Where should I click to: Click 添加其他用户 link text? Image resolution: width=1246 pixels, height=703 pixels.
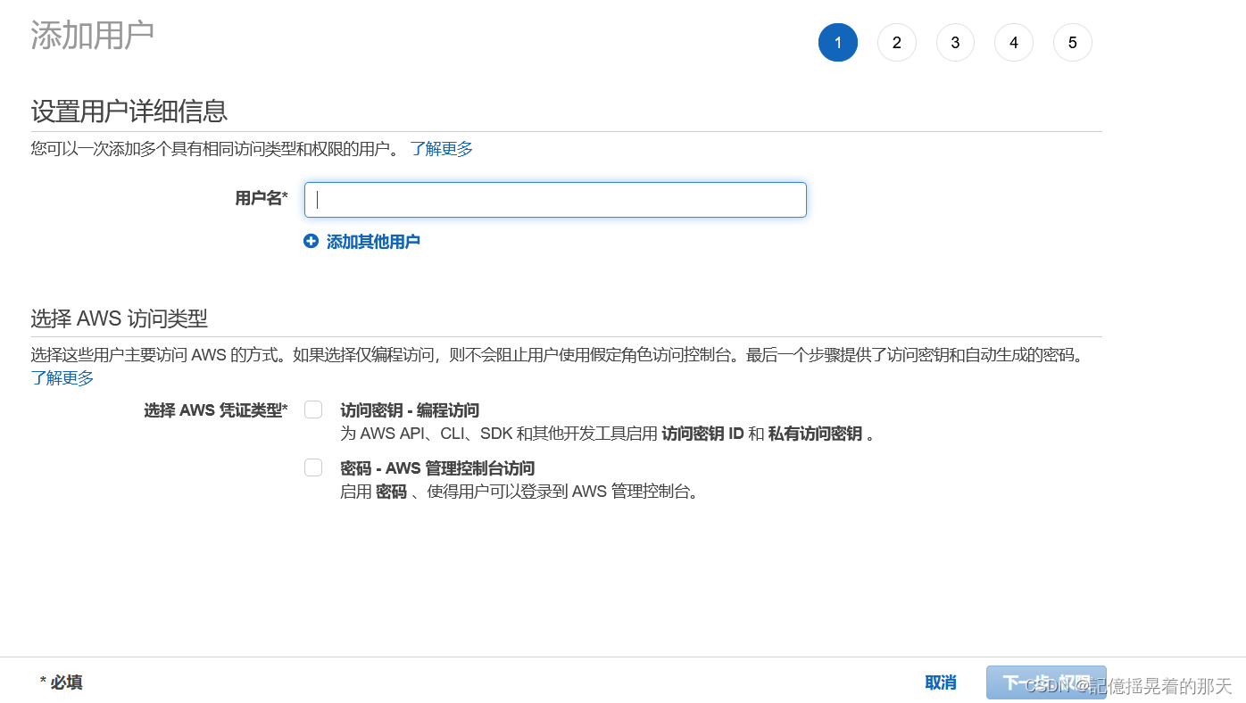(x=373, y=242)
